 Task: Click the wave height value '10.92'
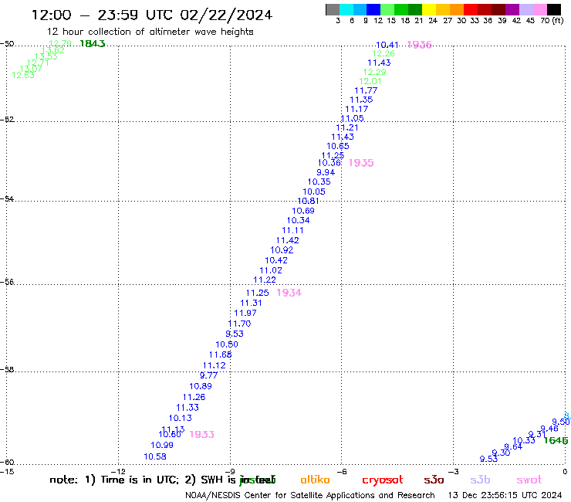[282, 250]
